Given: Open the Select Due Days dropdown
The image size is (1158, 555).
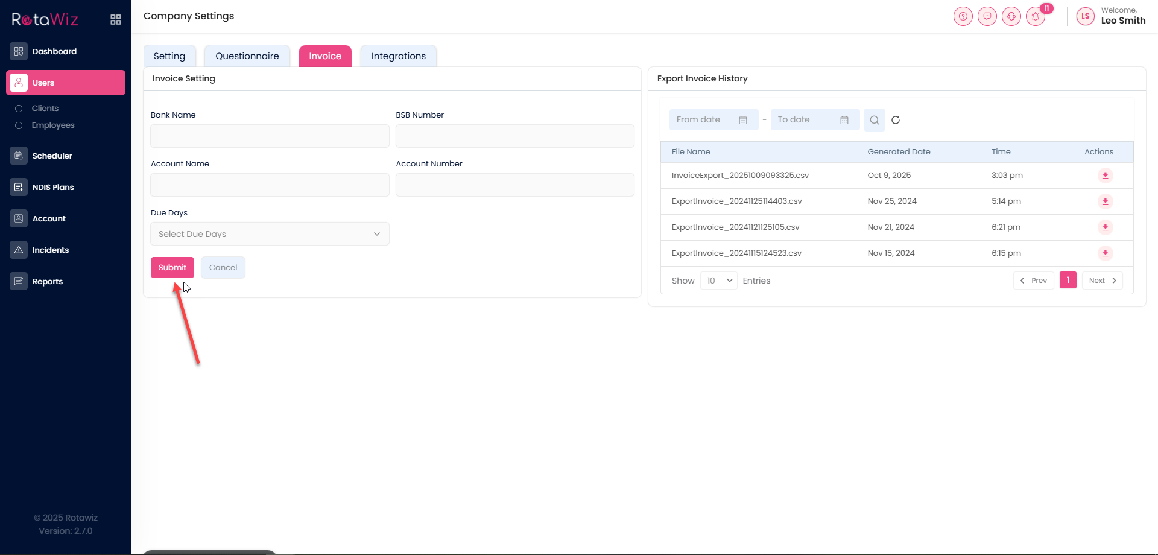Looking at the screenshot, I should click(270, 234).
